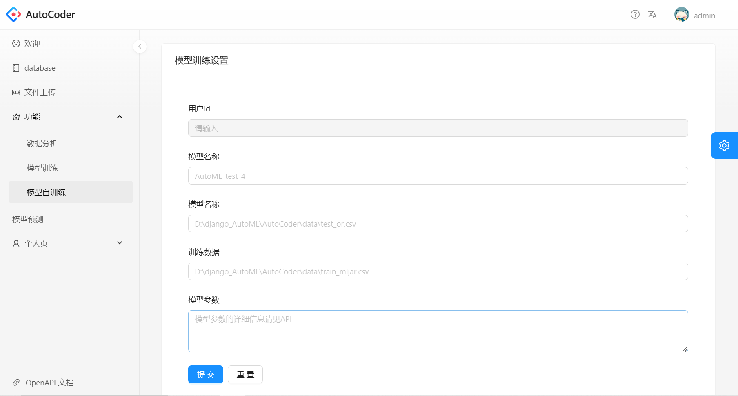Click the test_or.csv path input field
Viewport: 738px width, 396px height.
tap(438, 224)
